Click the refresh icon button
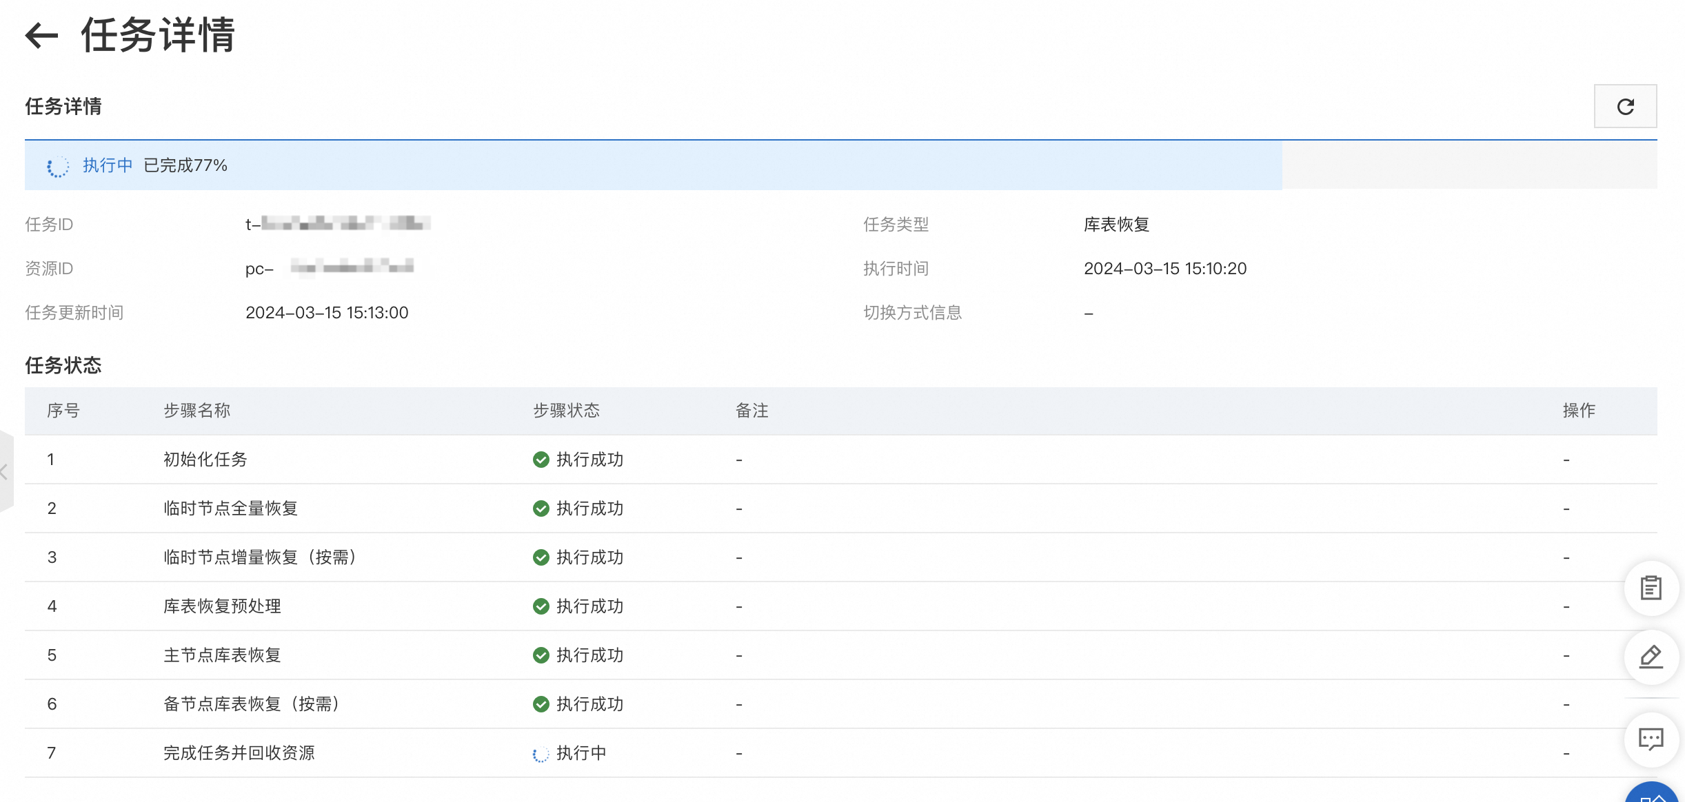This screenshot has height=802, width=1685. pyautogui.click(x=1625, y=107)
